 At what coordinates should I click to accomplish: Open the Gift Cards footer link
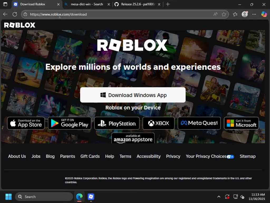(x=90, y=156)
